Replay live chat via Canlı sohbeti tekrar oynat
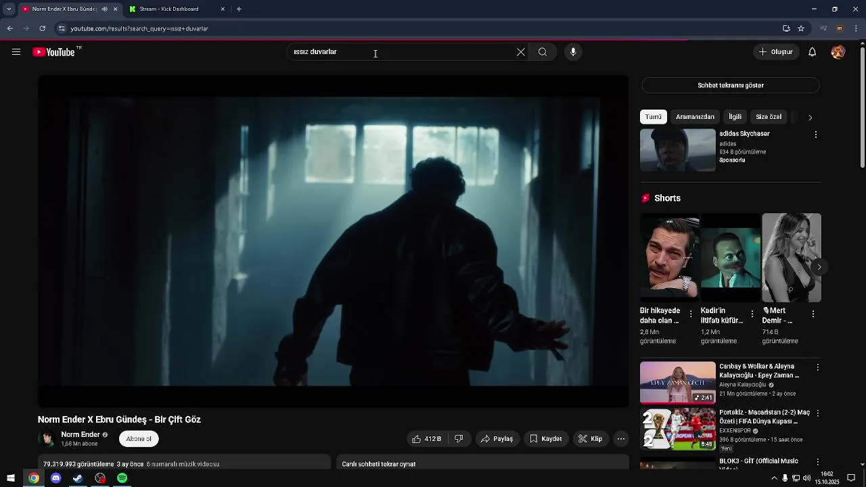The width and height of the screenshot is (866, 487). [x=379, y=465]
